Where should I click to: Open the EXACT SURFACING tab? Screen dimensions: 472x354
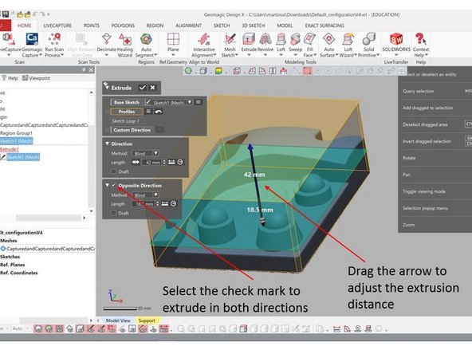click(x=324, y=26)
